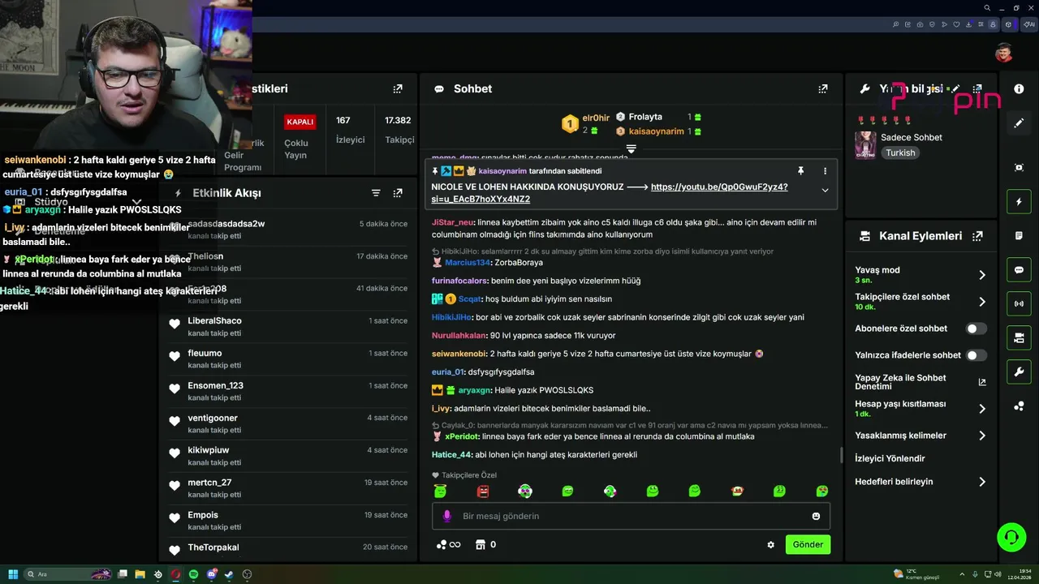Pop out the stream statistics panel
This screenshot has width=1039, height=584.
click(398, 89)
